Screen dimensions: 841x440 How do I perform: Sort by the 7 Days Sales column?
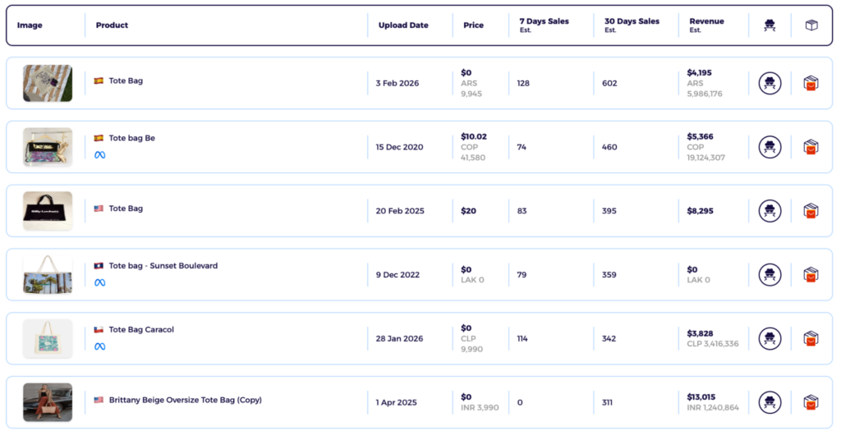pyautogui.click(x=544, y=25)
